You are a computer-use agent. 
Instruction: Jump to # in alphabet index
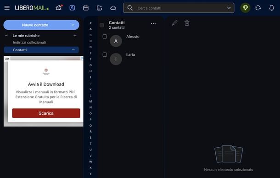[90, 23]
